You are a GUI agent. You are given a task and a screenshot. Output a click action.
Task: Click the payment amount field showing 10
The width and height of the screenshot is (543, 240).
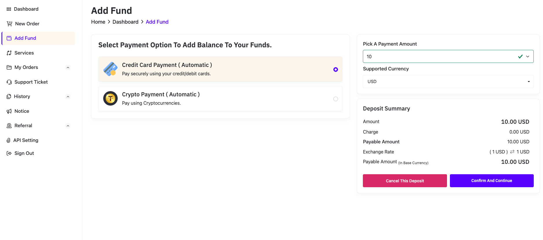[x=439, y=57]
